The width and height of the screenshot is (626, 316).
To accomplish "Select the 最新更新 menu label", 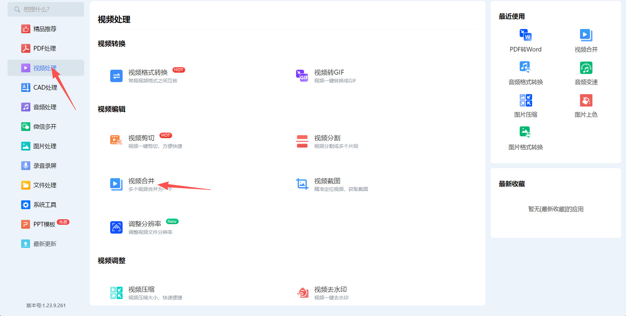I will coord(45,244).
